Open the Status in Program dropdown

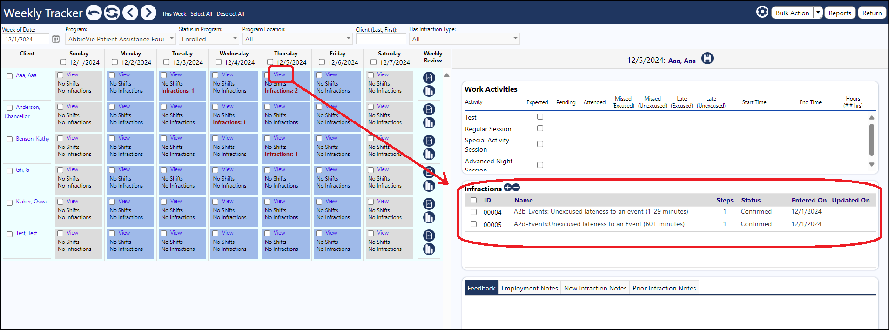tap(209, 39)
